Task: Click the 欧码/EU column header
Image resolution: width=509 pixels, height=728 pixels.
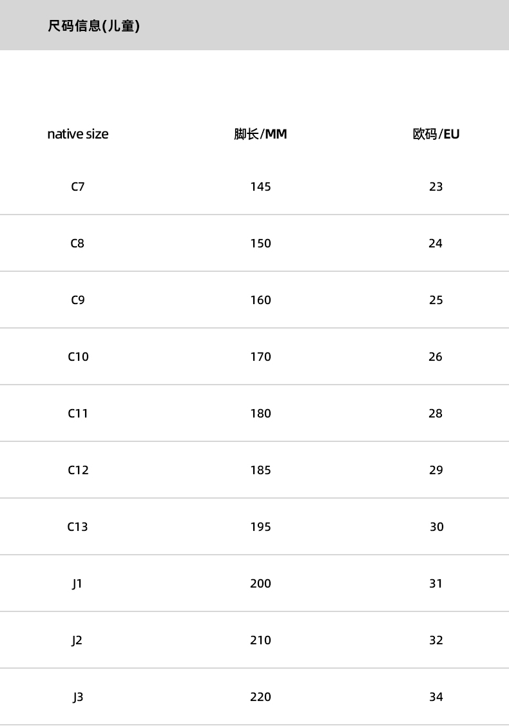Action: click(x=436, y=134)
